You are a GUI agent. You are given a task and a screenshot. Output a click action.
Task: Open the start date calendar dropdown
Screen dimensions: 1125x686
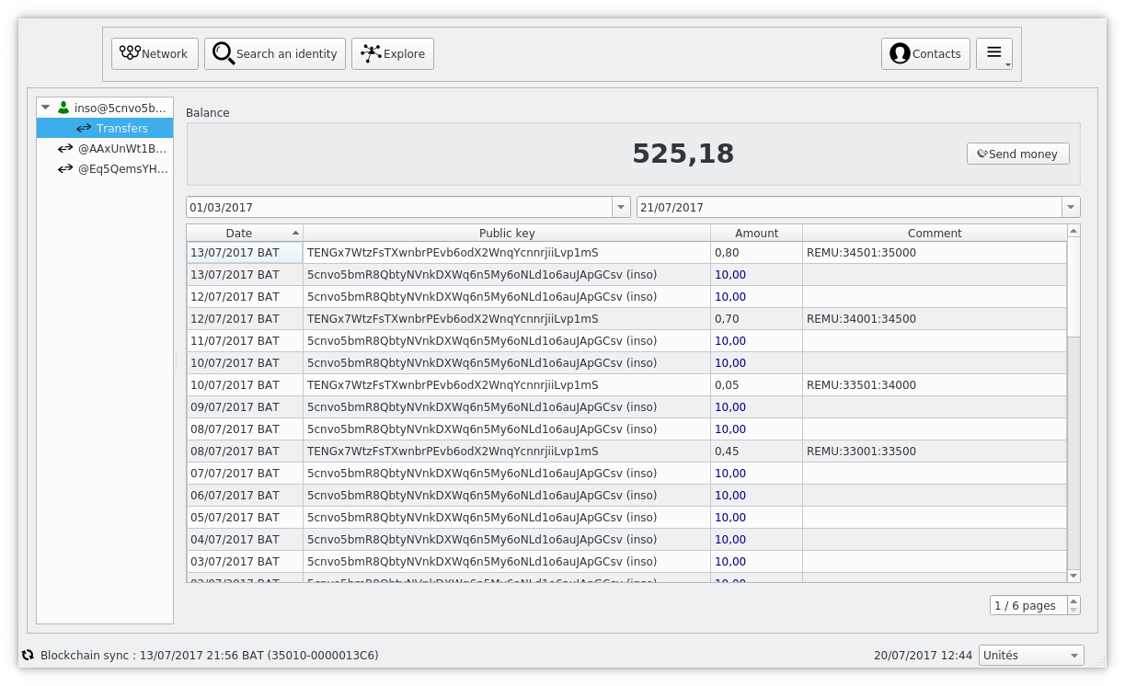622,207
